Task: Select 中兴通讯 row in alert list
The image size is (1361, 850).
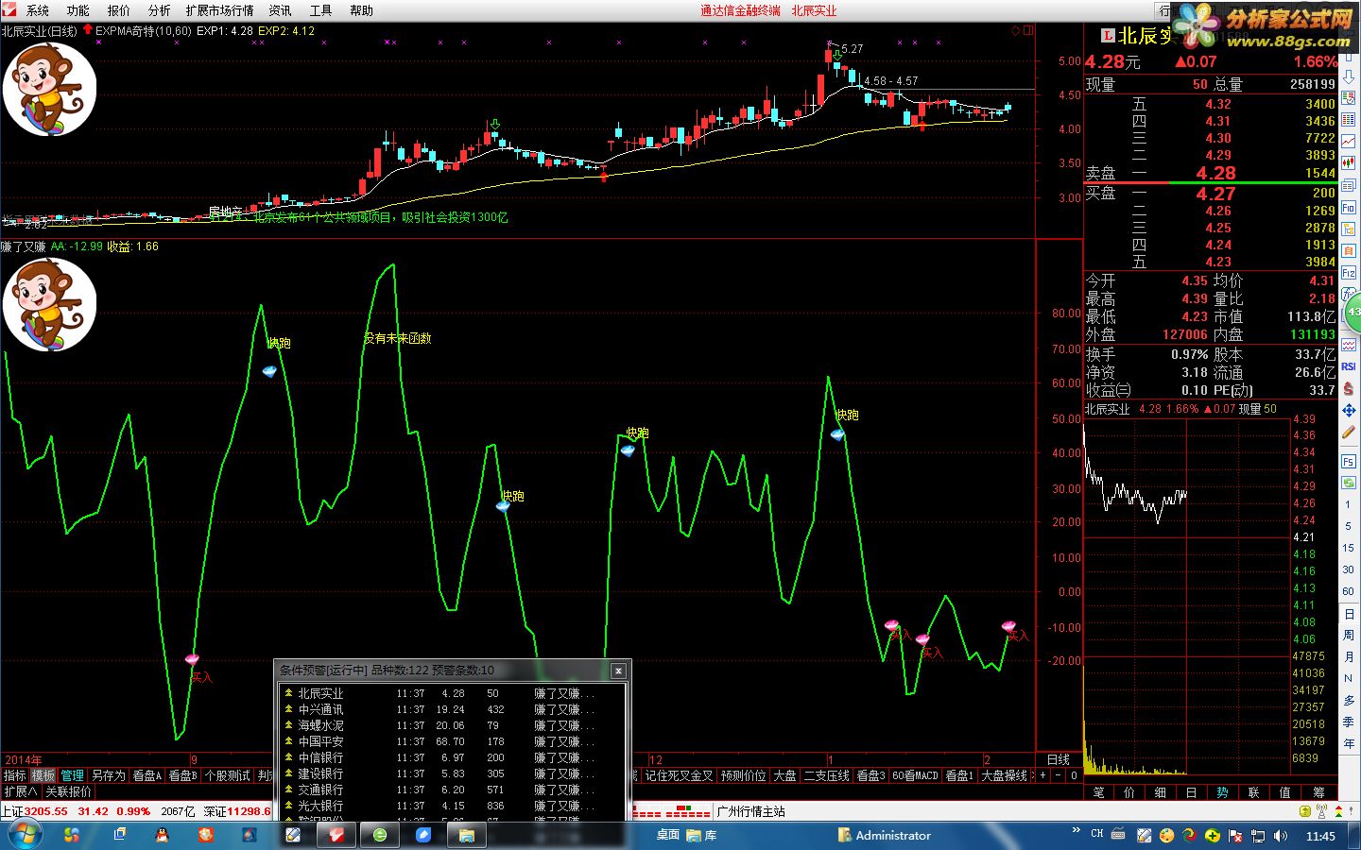Action: 452,709
